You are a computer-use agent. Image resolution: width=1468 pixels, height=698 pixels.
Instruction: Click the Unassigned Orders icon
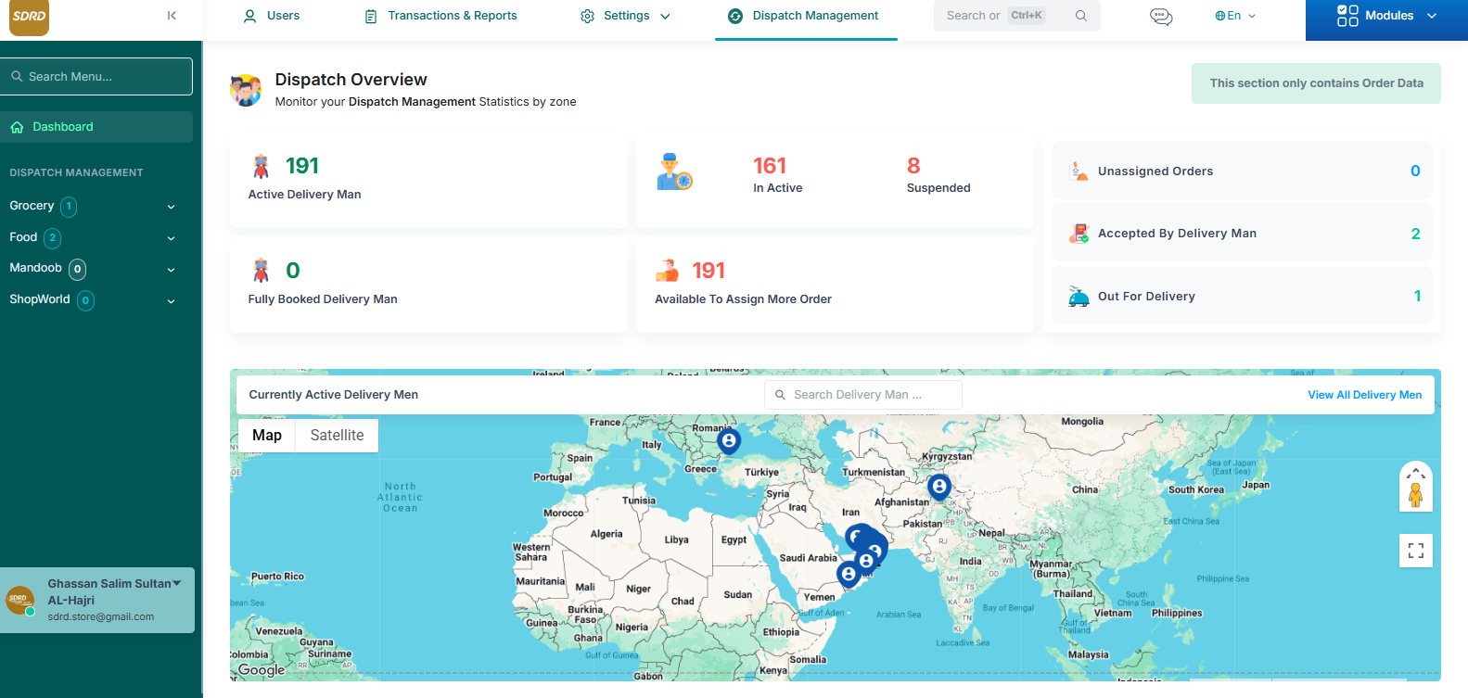(1079, 171)
